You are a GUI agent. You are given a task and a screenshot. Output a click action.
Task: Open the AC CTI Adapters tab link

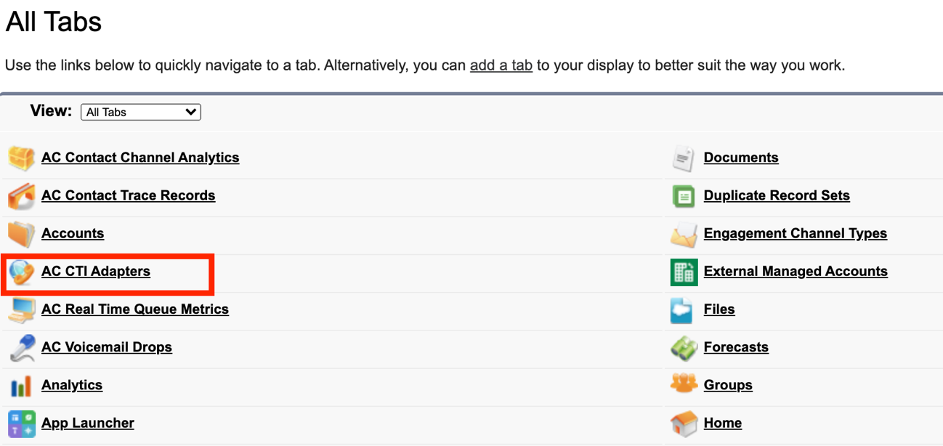(96, 272)
